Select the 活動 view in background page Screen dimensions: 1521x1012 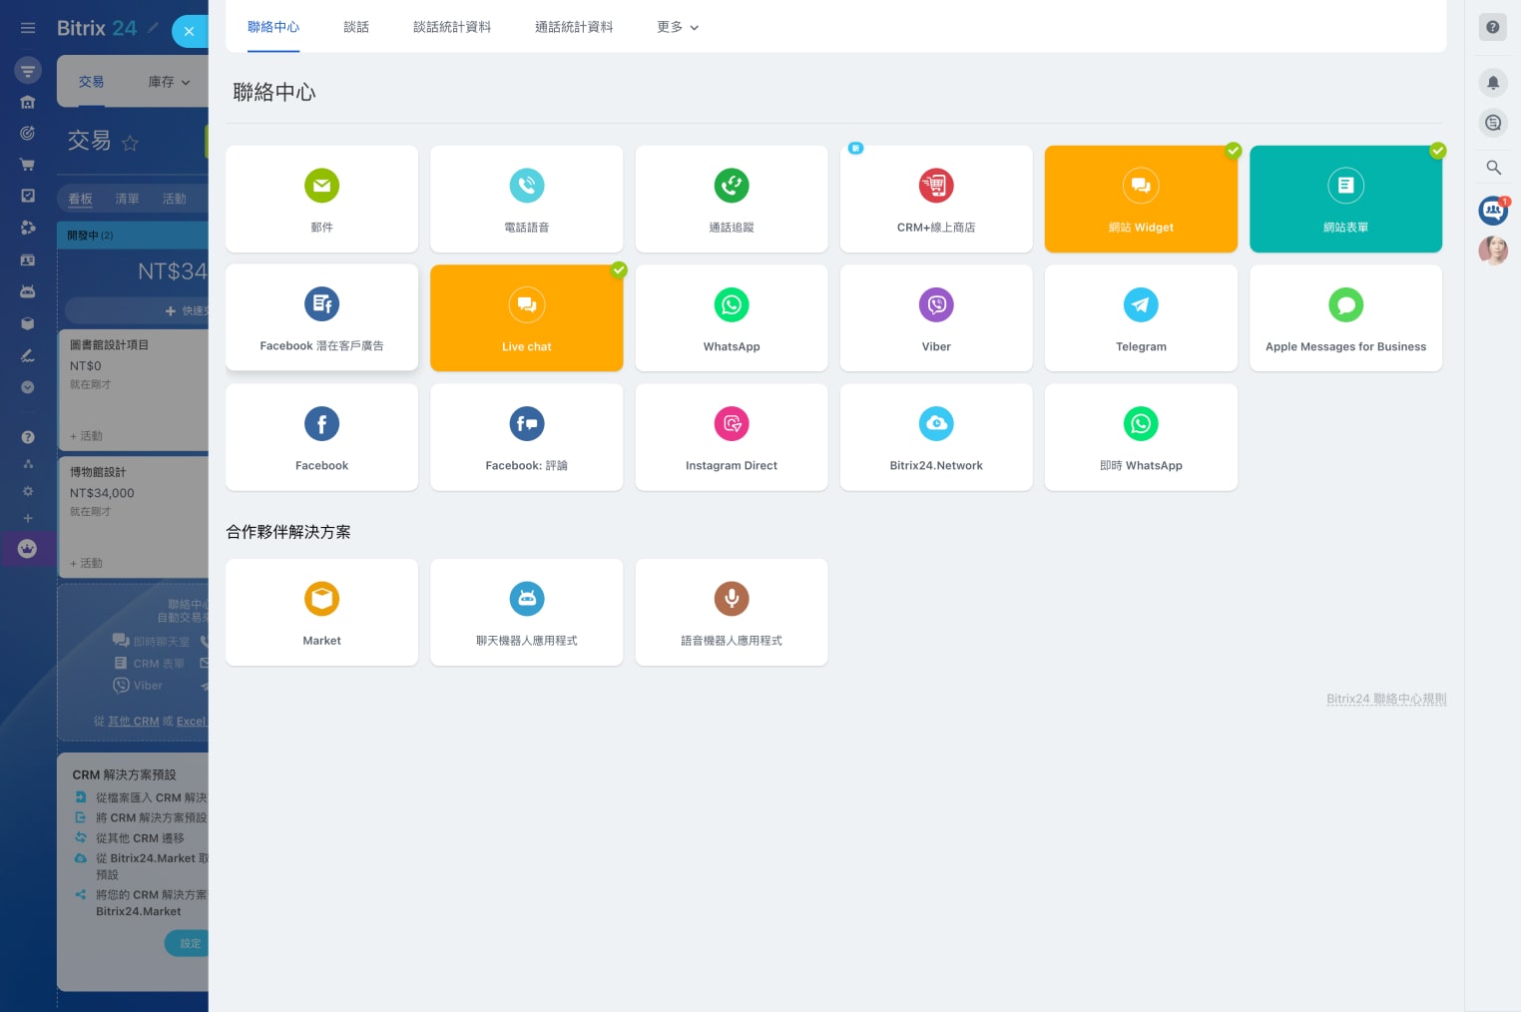[x=174, y=199]
